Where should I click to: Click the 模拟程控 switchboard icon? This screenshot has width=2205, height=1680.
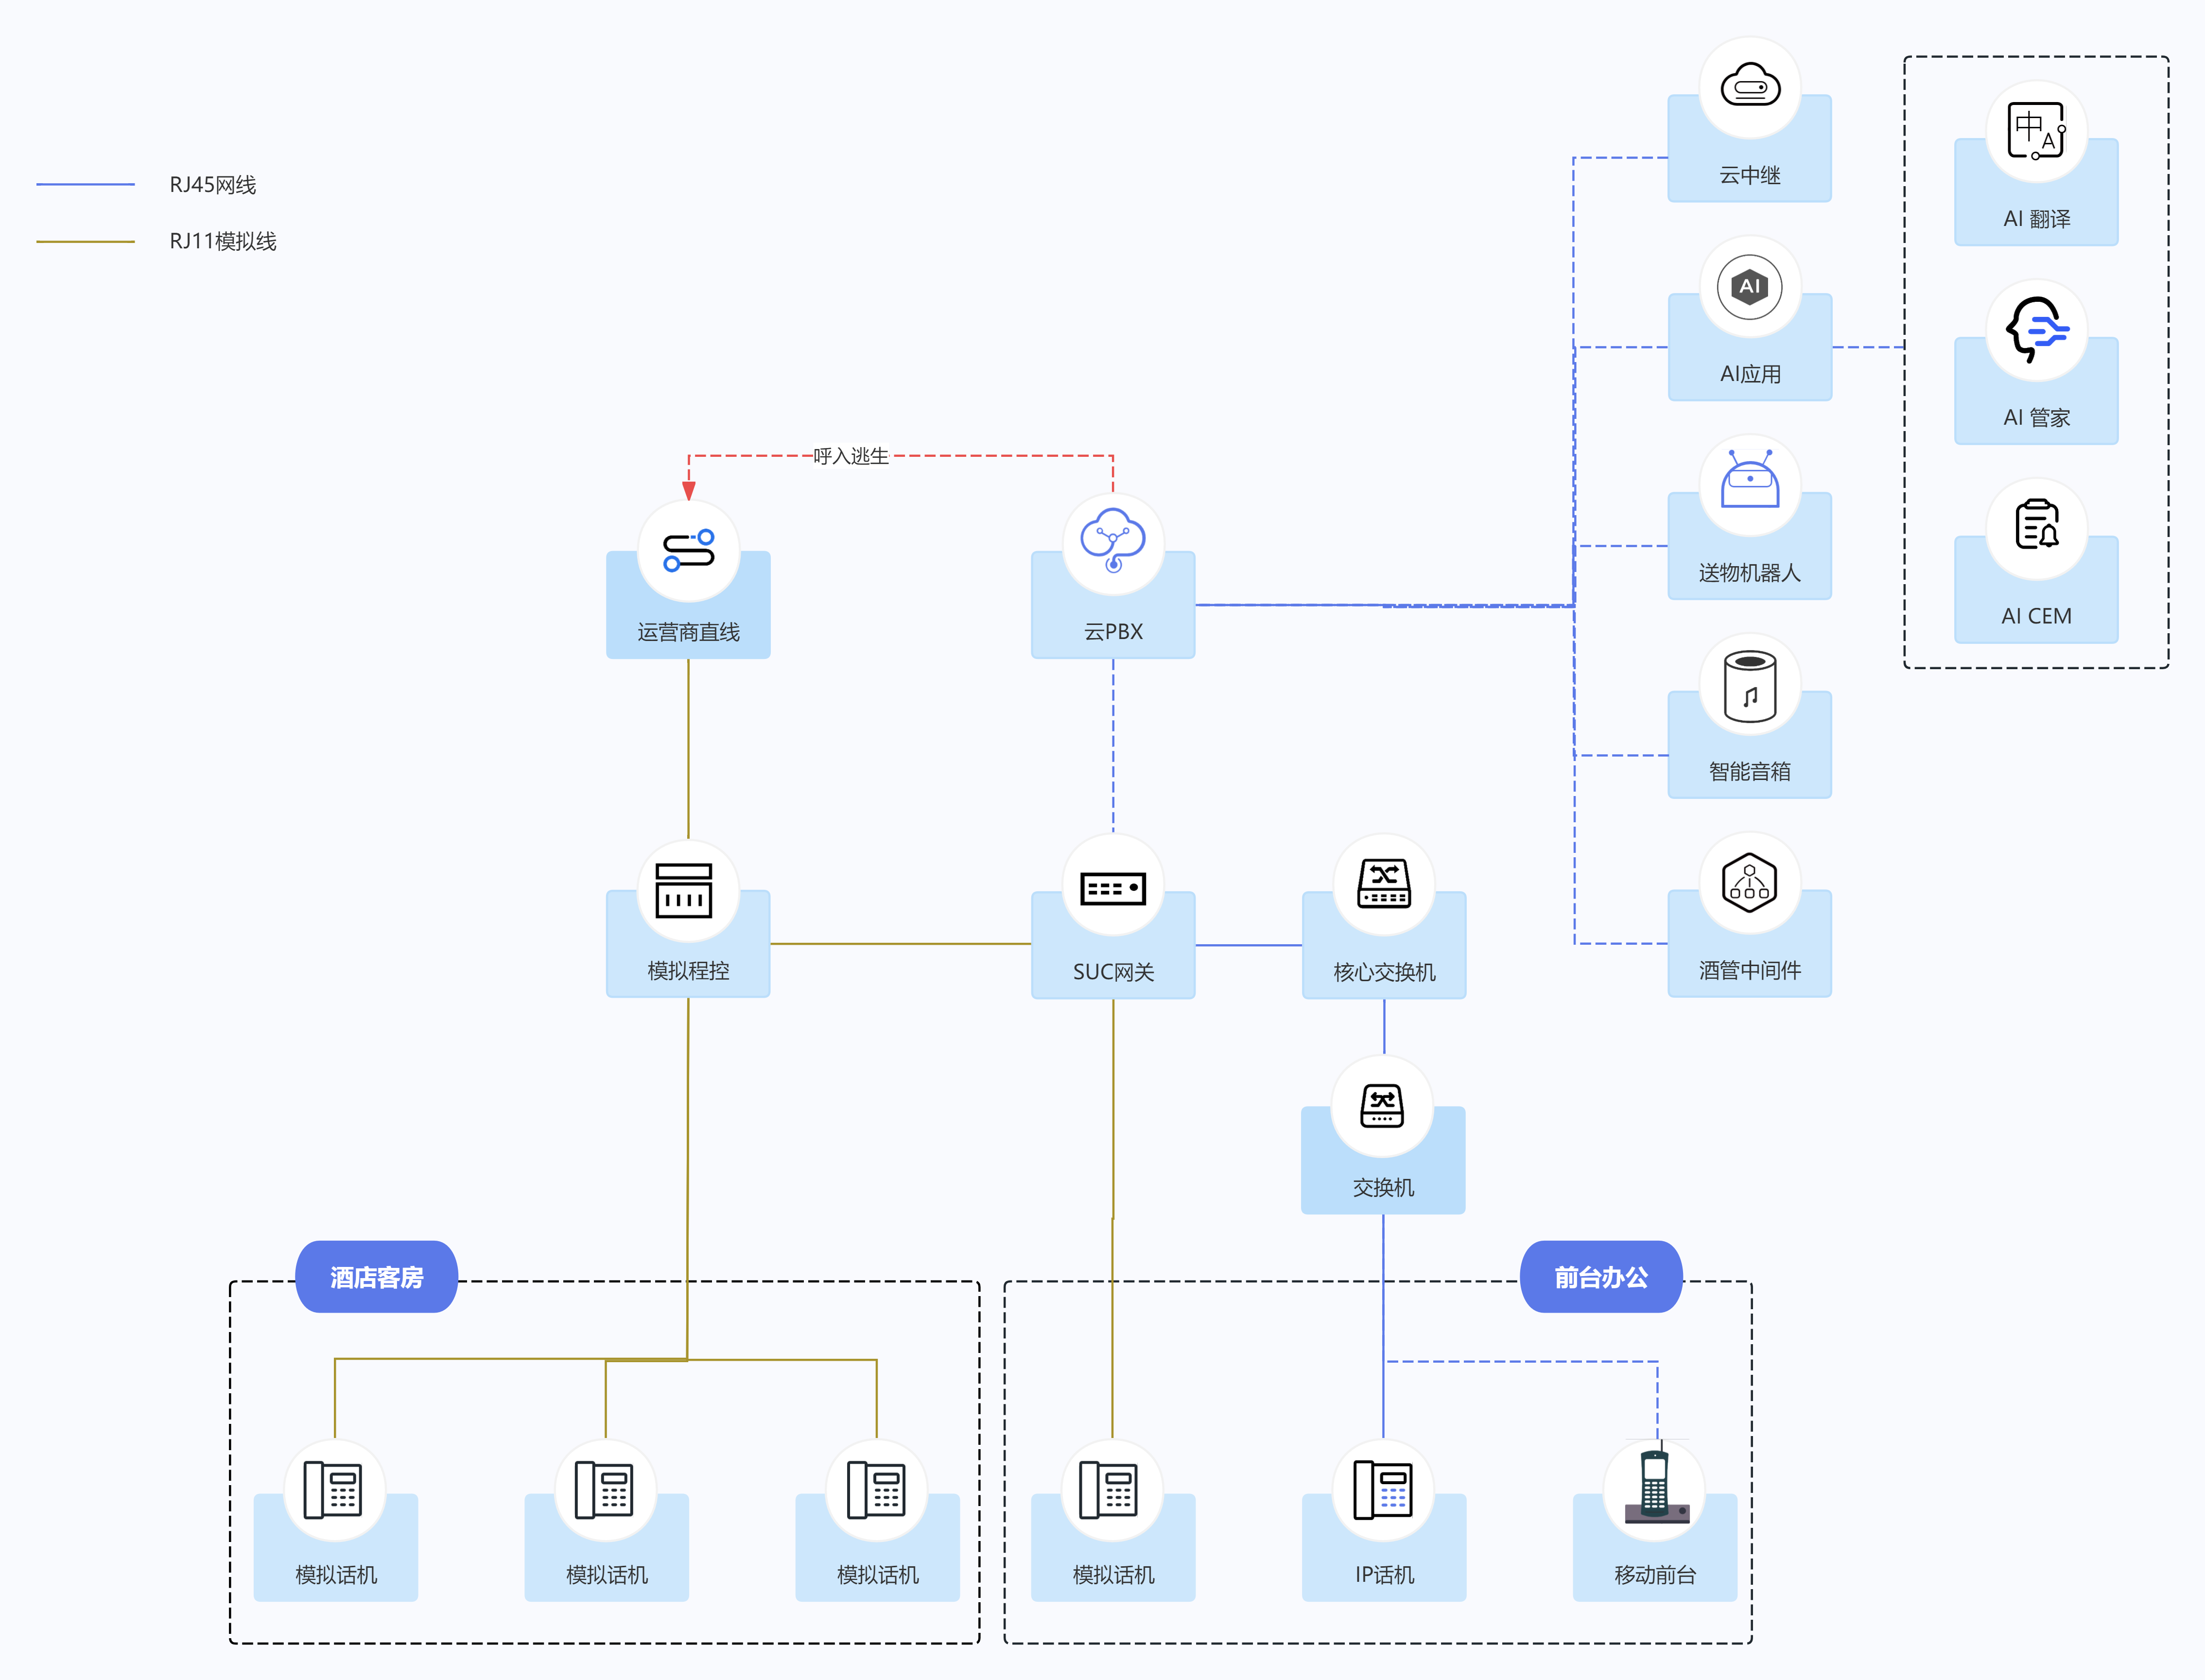684,890
